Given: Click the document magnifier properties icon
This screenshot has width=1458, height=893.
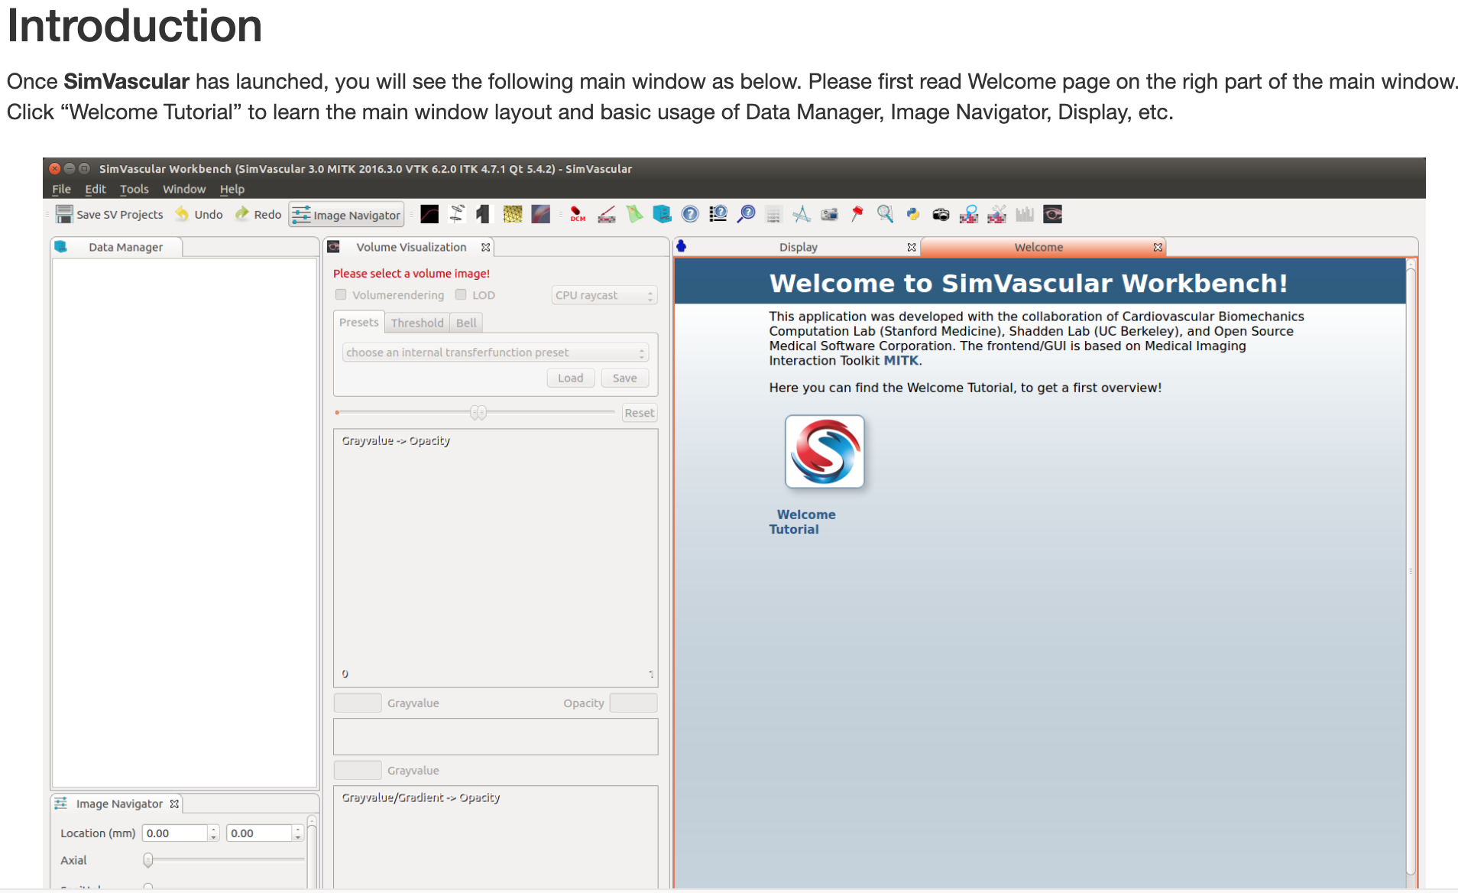Looking at the screenshot, I should click(x=885, y=214).
